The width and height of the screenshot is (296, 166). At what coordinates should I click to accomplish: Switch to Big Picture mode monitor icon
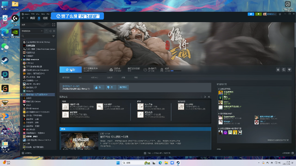tap(280, 14)
